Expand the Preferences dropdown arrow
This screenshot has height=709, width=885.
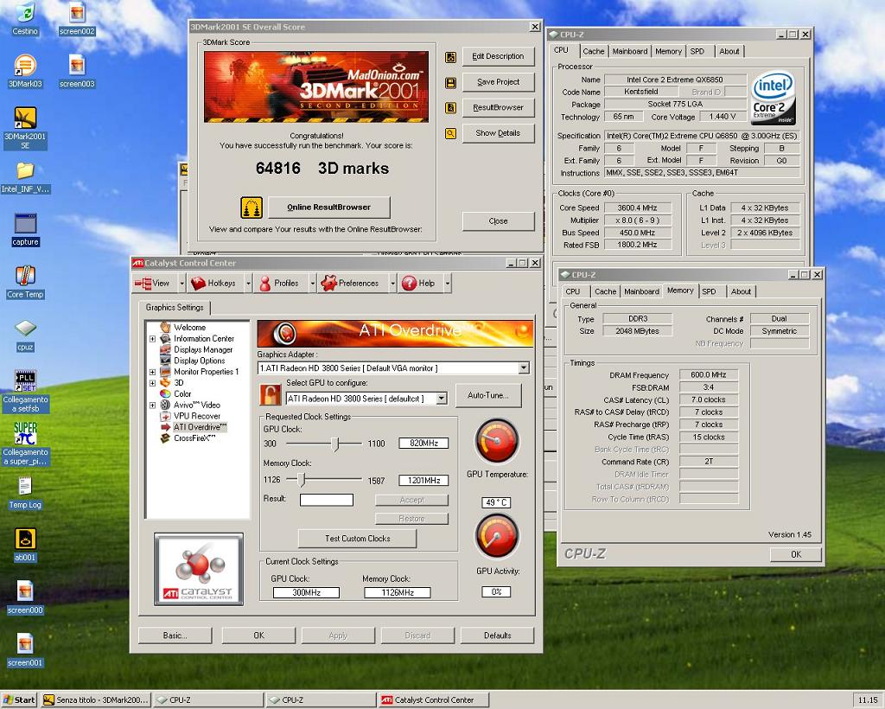point(393,284)
